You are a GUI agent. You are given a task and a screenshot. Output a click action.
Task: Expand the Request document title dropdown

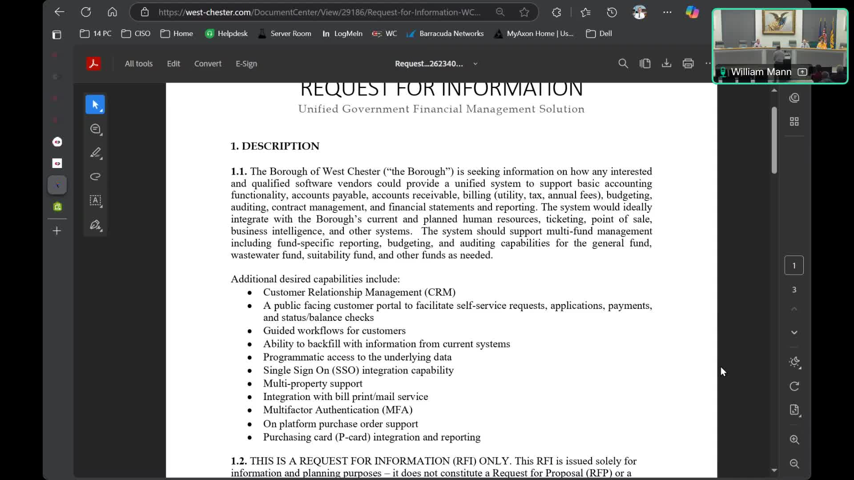click(x=475, y=64)
